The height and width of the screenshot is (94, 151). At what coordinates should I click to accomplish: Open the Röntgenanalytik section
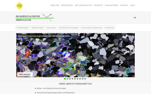pos(37,28)
